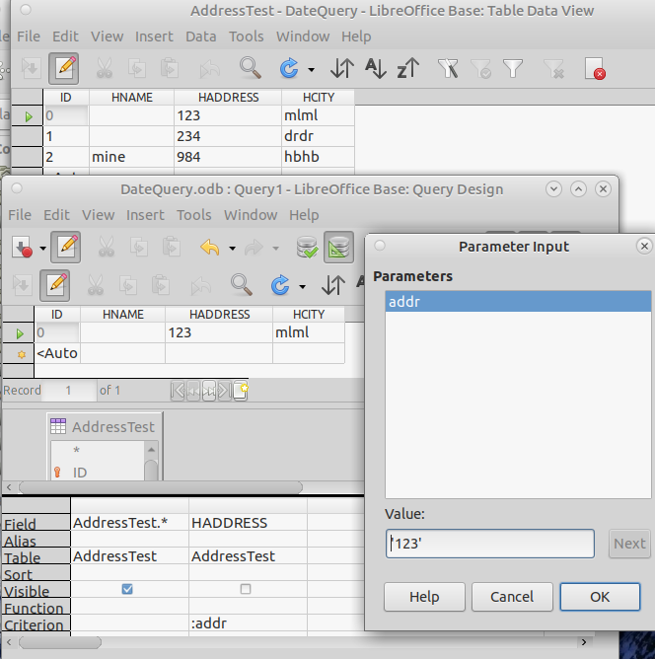Click Paste icon in Table Data View toolbar

click(170, 68)
